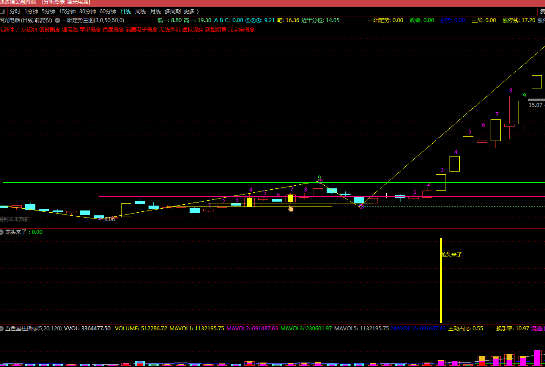Click the 15.07 price label at right
This screenshot has height=367, width=545.
[x=535, y=105]
